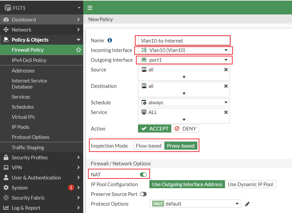292x213 pixels.
Task: Choose Use Dynamic IP Pool option
Action: [250, 184]
